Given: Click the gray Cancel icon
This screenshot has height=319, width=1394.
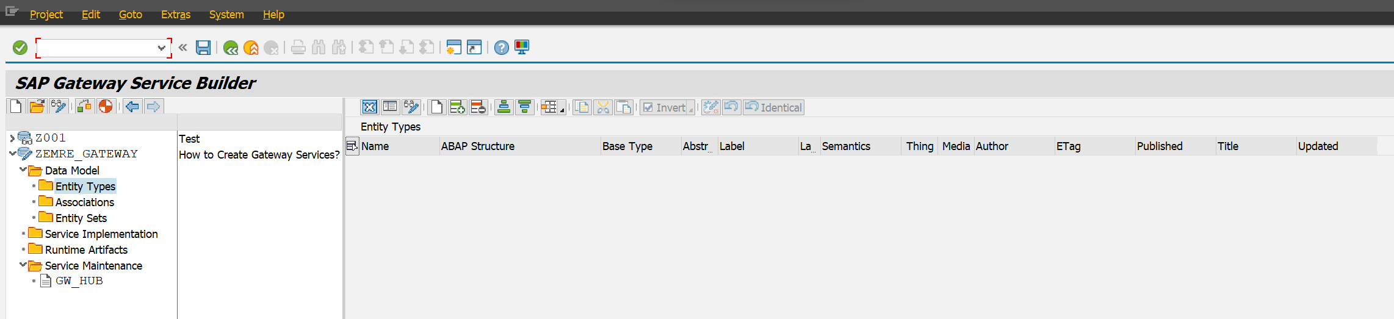Looking at the screenshot, I should coord(272,48).
